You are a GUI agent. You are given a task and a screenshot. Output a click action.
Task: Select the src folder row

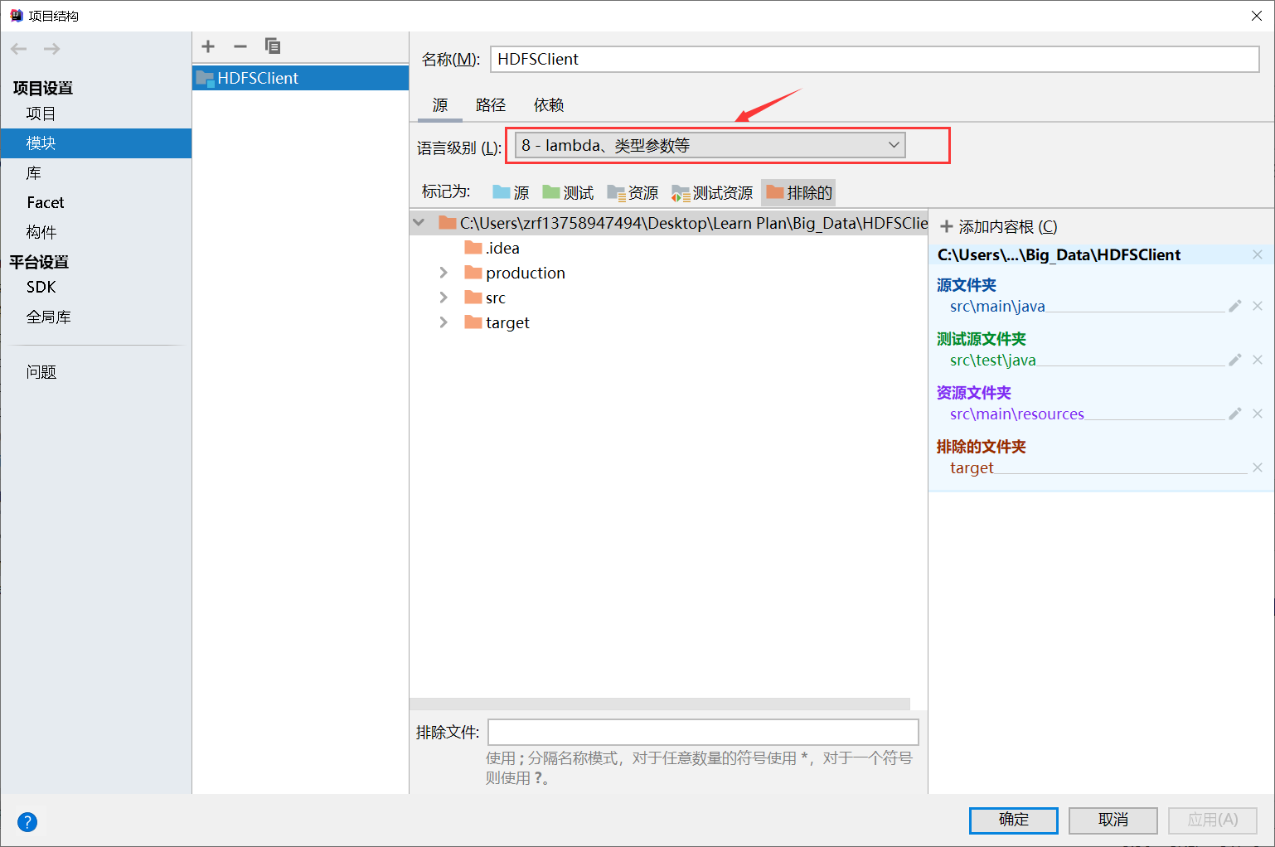(485, 298)
